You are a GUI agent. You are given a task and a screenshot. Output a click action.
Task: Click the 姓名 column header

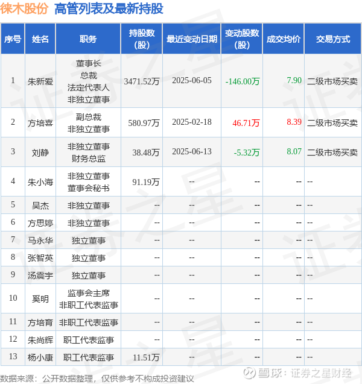40,39
